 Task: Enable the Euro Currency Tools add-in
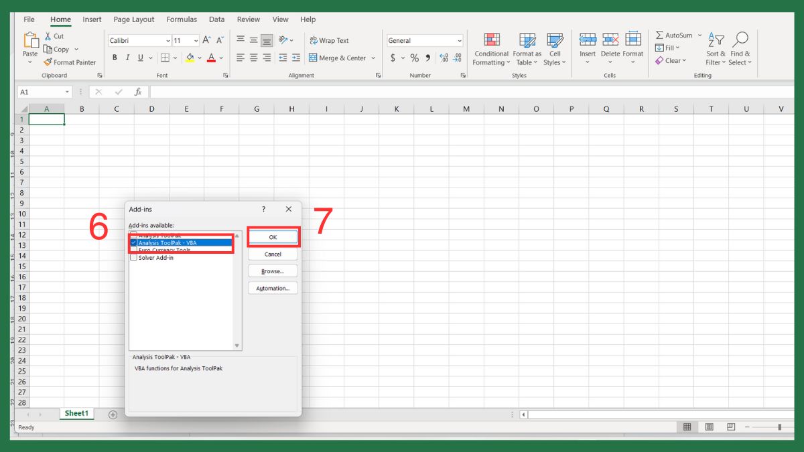(x=133, y=250)
